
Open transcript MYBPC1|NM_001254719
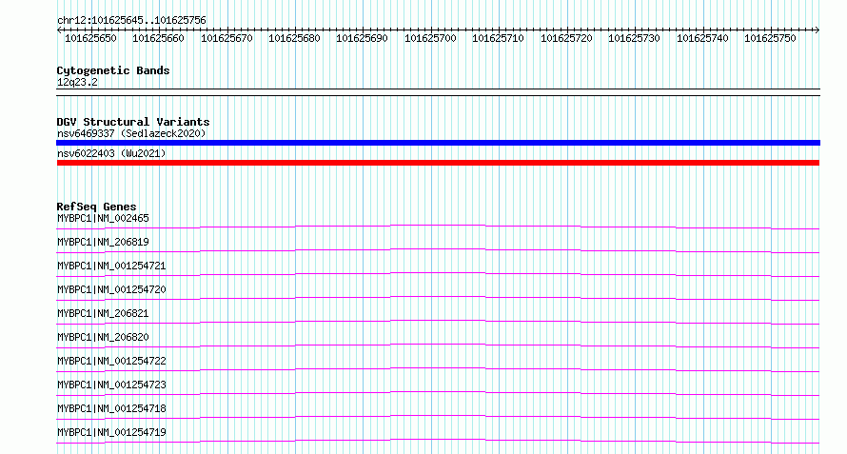(111, 432)
